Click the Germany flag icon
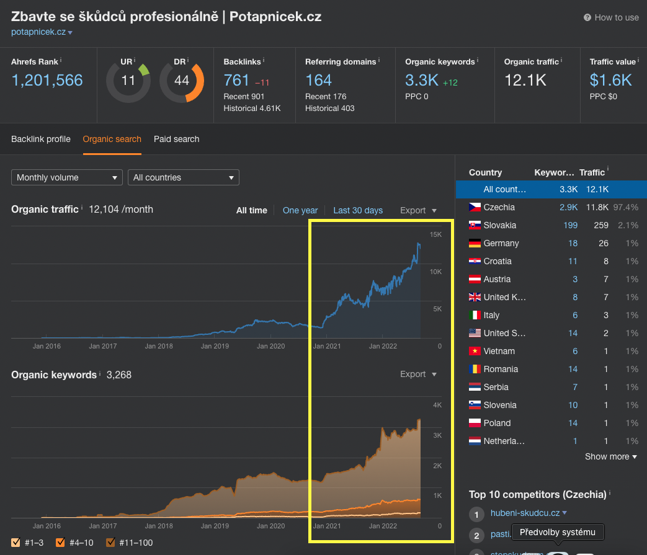The image size is (647, 555). (x=475, y=243)
